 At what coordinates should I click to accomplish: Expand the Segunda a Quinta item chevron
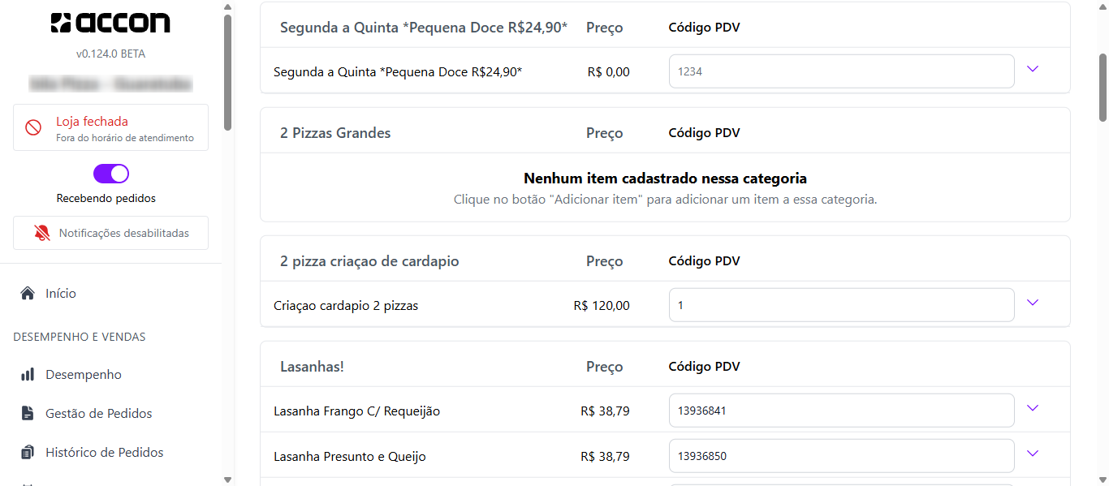(1033, 69)
